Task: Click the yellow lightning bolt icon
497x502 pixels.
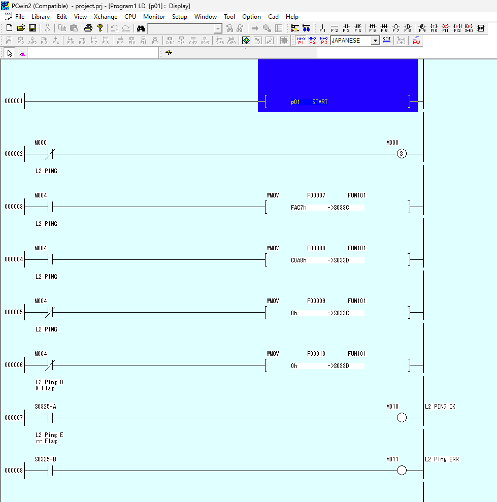Action: click(x=169, y=52)
